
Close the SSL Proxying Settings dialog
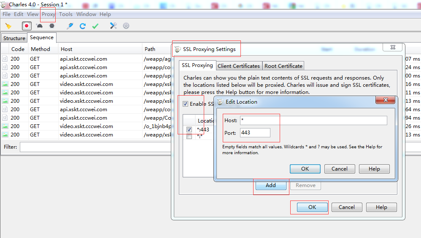(x=393, y=47)
